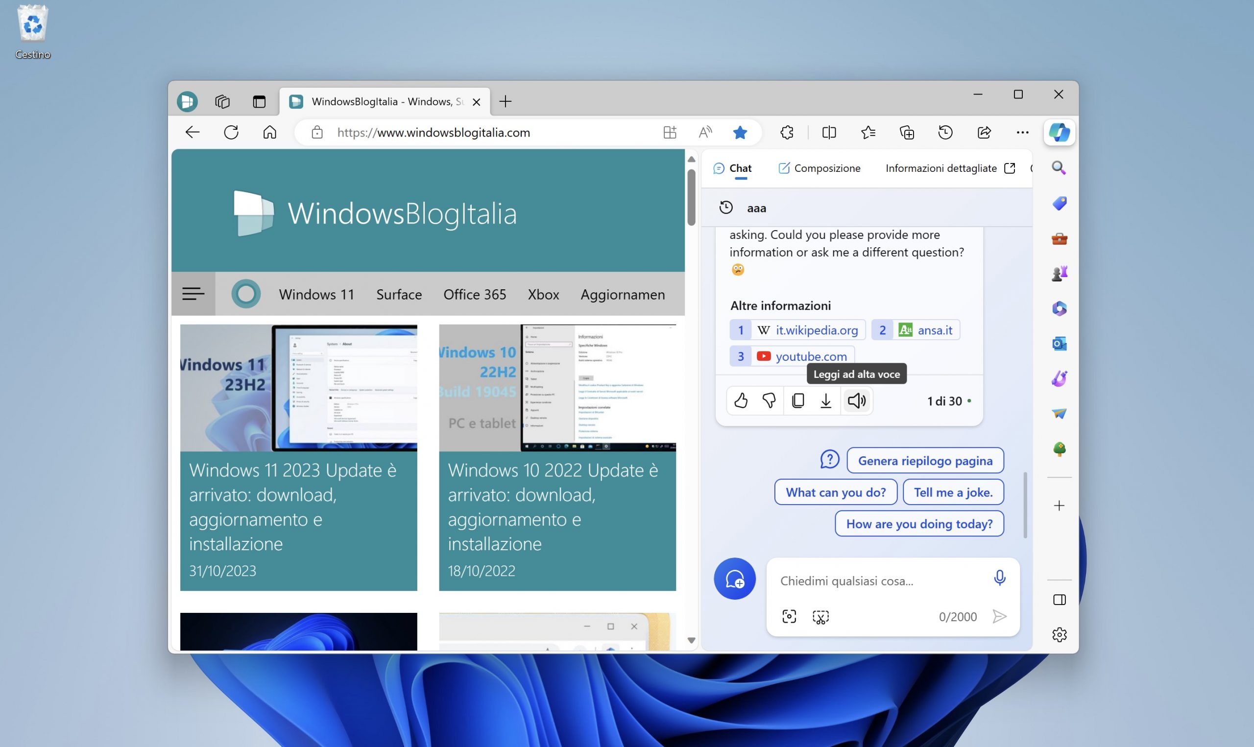Screen dimensions: 1254x747
Task: Click What can you do? suggestion
Action: [836, 492]
